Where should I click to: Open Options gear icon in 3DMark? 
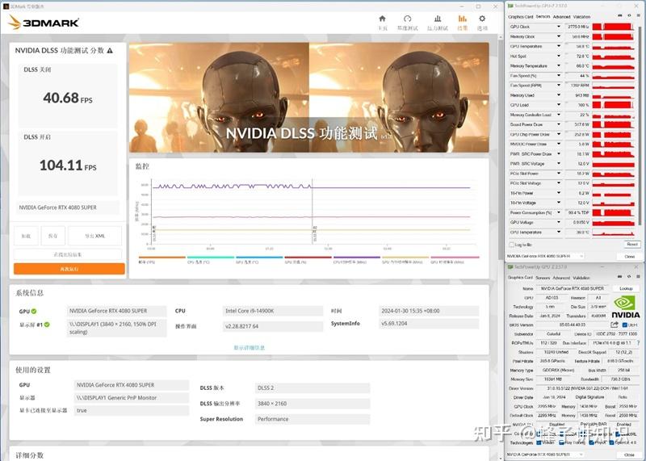click(x=482, y=19)
